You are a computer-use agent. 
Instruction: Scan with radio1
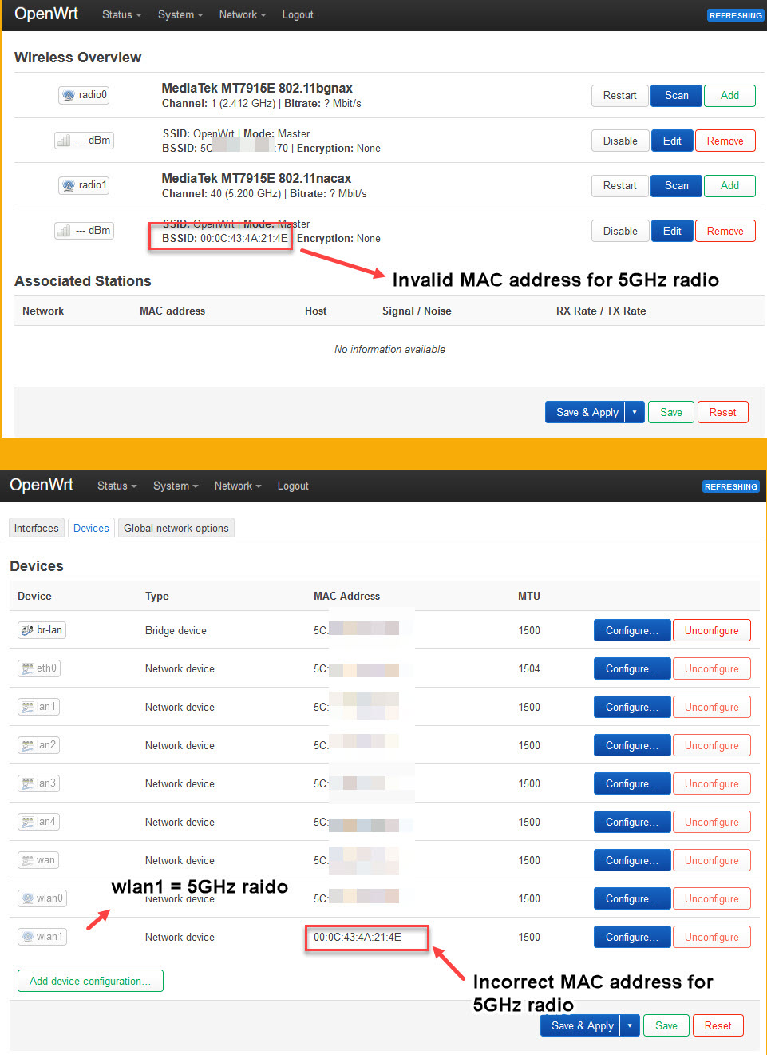tap(677, 186)
